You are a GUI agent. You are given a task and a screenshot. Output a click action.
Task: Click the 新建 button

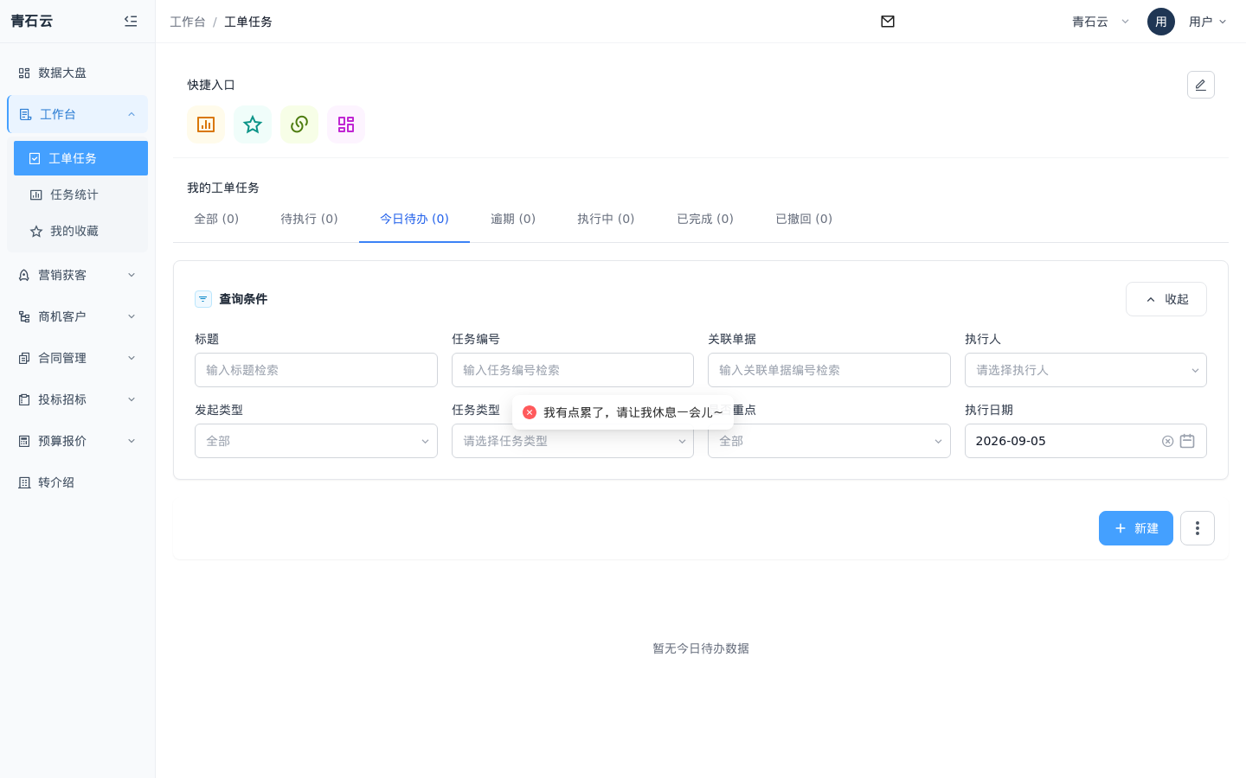pos(1136,528)
